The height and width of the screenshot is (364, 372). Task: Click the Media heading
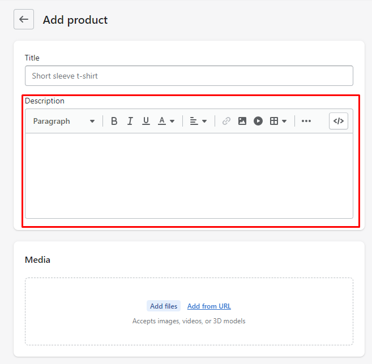point(37,260)
